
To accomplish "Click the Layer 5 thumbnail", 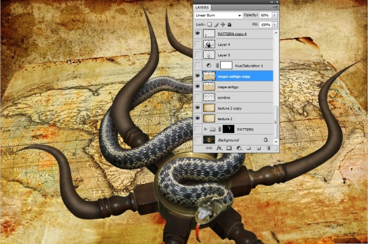I will tap(209, 55).
